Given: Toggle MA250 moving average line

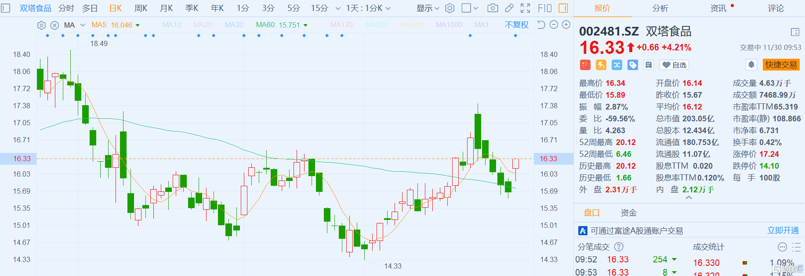Looking at the screenshot, I should (377, 25).
